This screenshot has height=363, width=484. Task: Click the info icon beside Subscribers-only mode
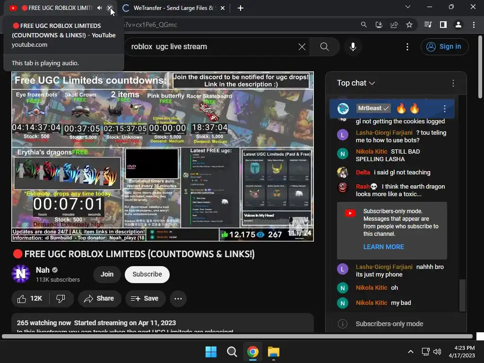[x=342, y=324]
